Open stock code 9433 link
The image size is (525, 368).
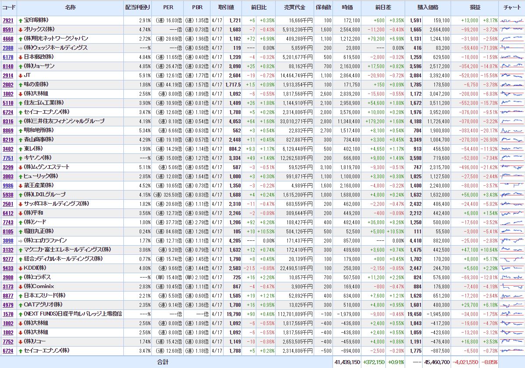point(8,268)
